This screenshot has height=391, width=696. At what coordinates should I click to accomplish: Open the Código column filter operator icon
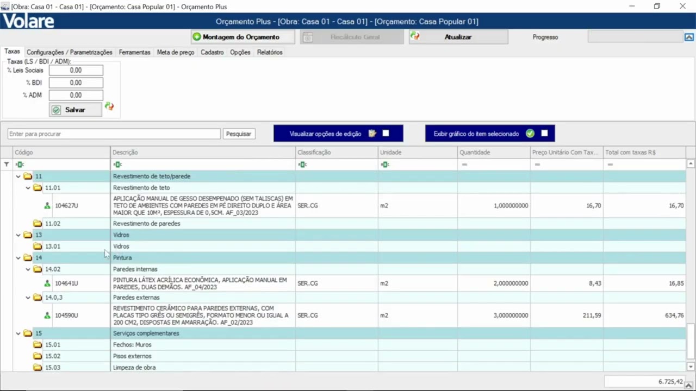pos(20,164)
